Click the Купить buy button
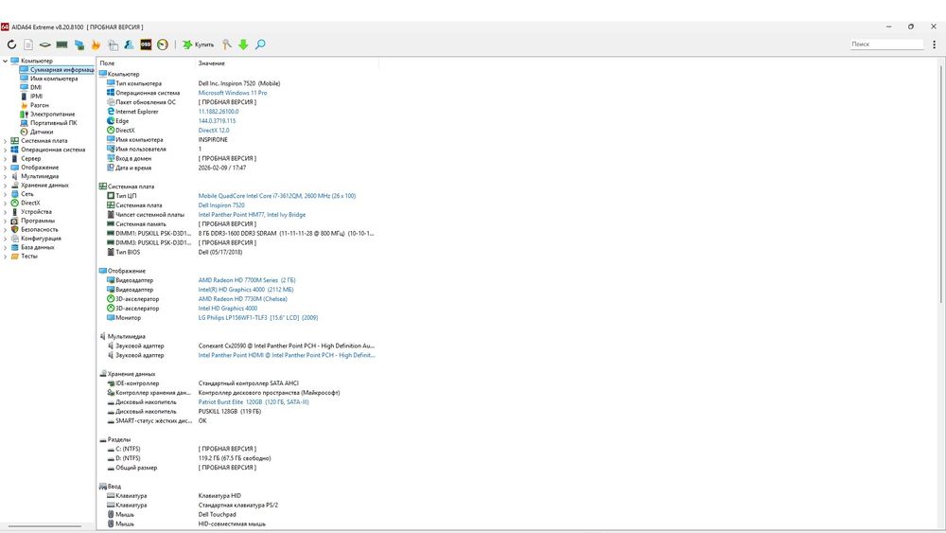 pos(199,44)
